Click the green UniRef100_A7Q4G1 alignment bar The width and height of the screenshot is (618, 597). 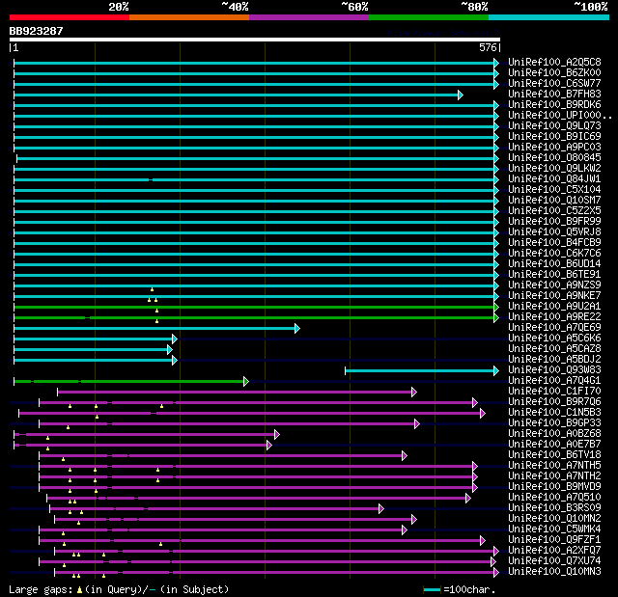[131, 381]
